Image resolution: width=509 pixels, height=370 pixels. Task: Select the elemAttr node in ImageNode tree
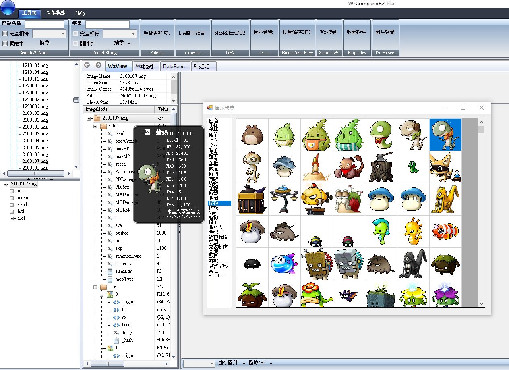(x=124, y=271)
